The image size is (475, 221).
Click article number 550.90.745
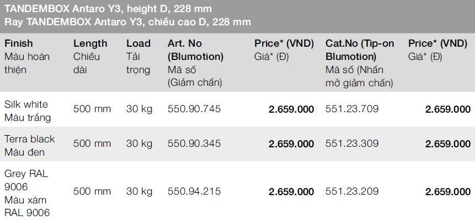[x=194, y=109]
